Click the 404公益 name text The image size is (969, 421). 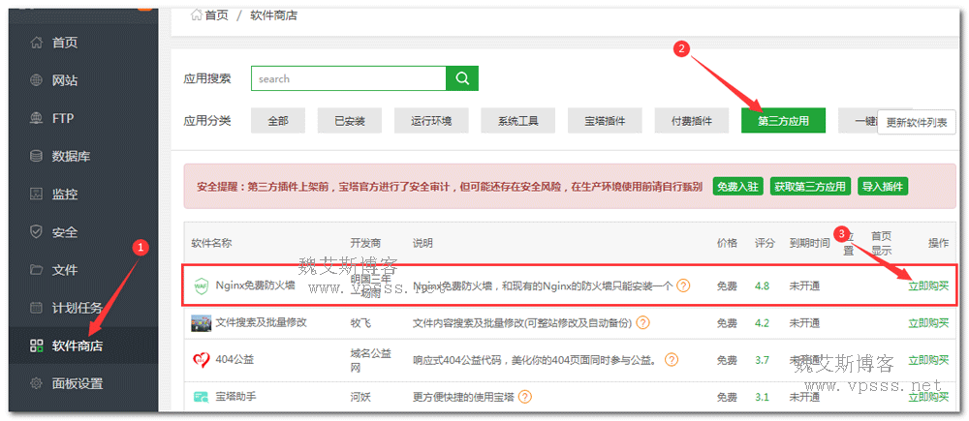click(x=234, y=359)
